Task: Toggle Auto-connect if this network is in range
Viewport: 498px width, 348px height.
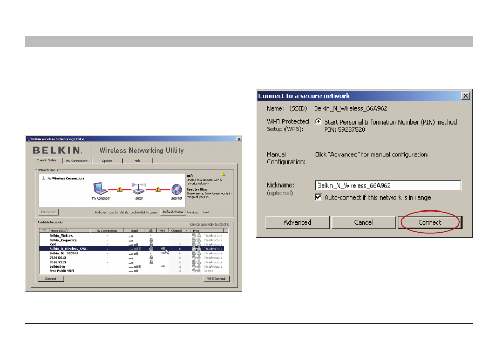Action: coord(318,197)
